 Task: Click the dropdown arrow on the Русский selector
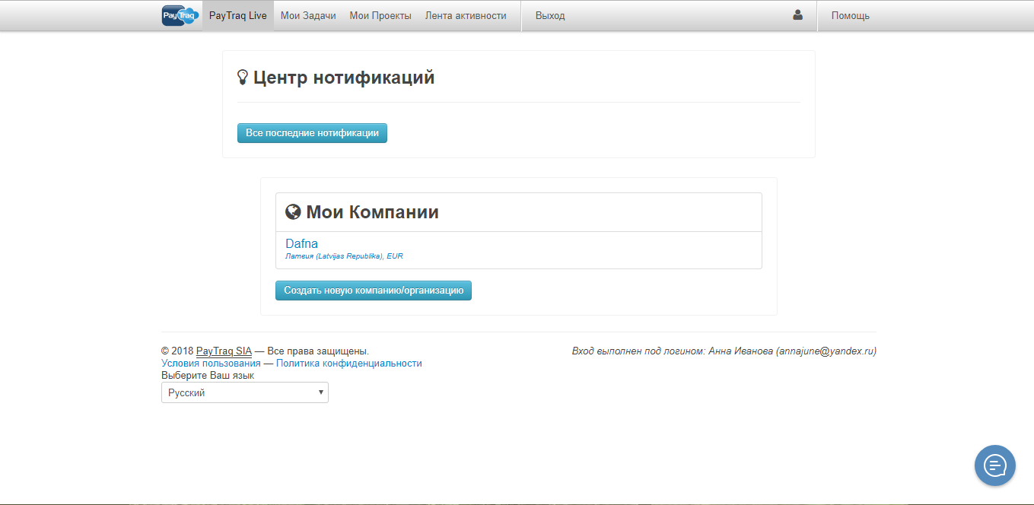click(321, 392)
